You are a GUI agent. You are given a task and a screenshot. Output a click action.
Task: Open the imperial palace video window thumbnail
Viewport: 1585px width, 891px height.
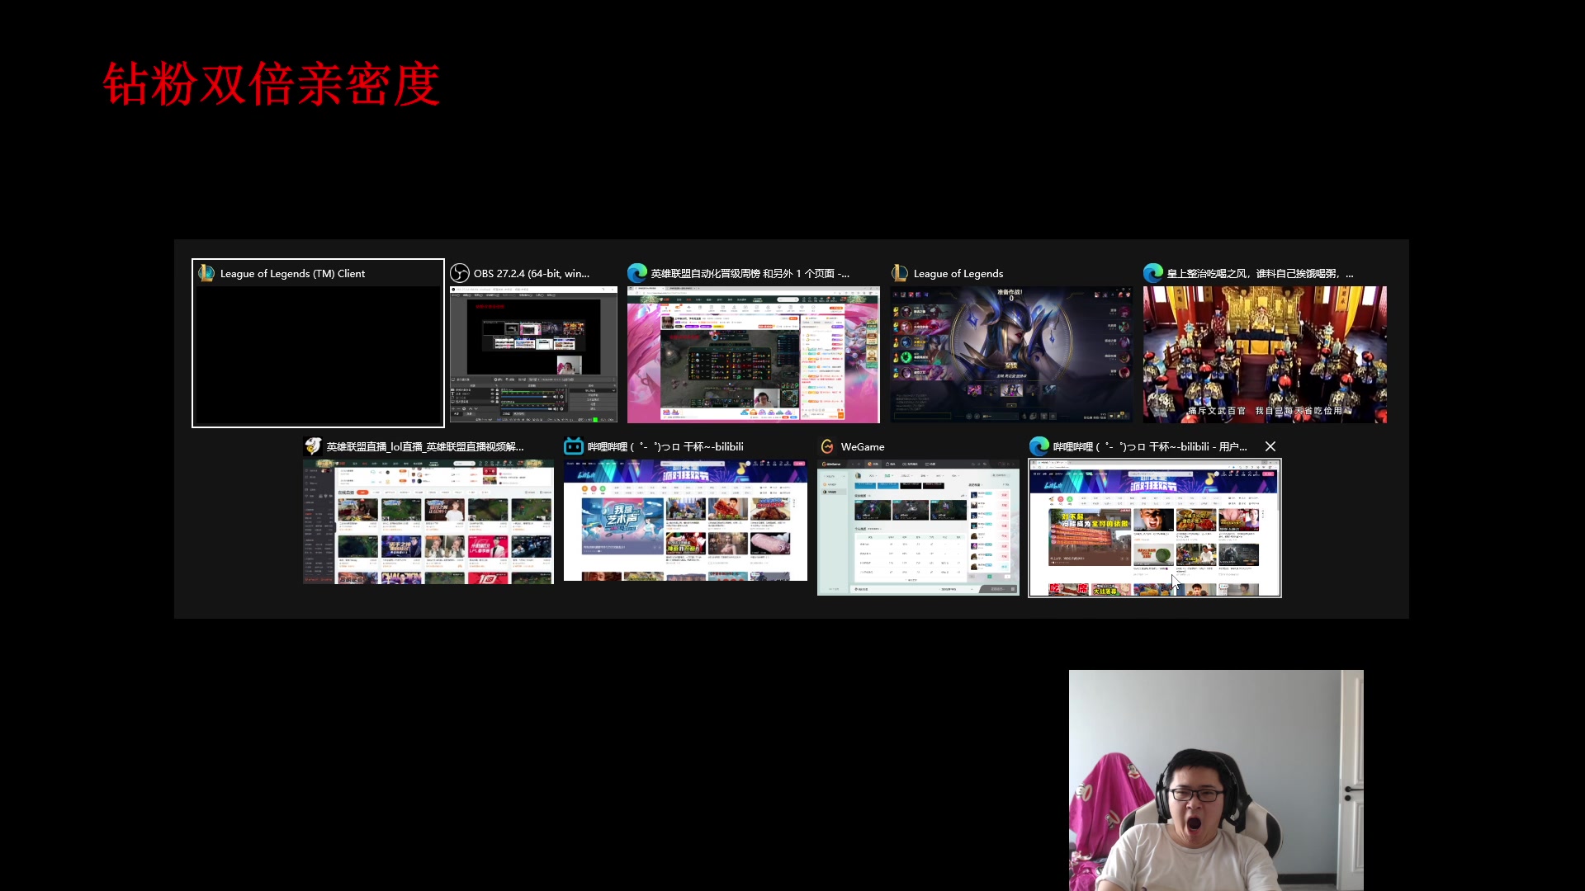pos(1265,355)
